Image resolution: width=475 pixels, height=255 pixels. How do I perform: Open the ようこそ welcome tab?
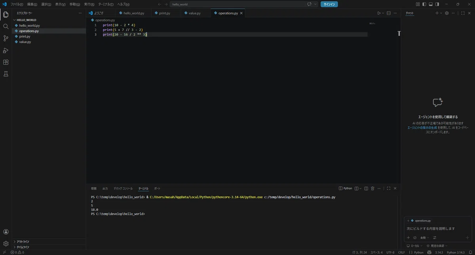pyautogui.click(x=101, y=13)
